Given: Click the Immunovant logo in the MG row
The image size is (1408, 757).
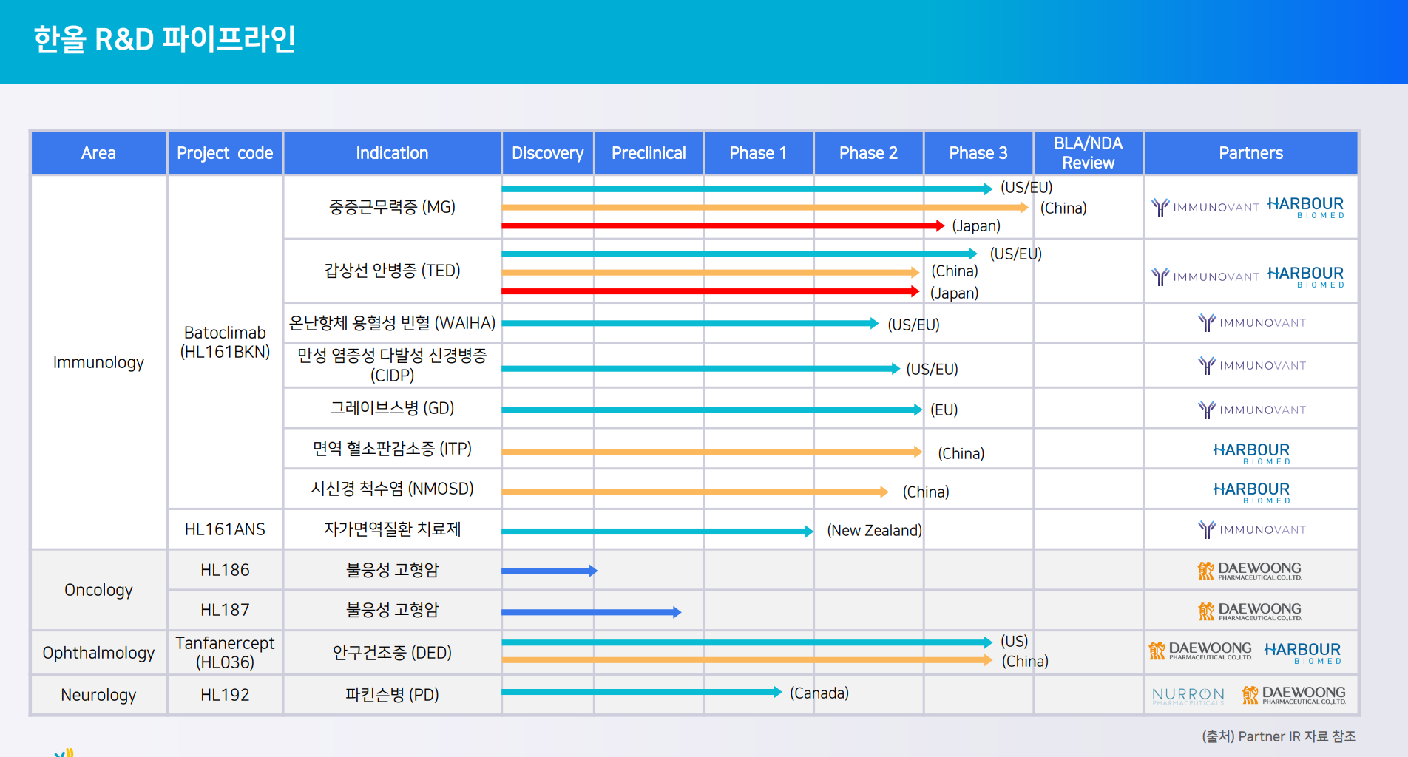Looking at the screenshot, I should point(1205,207).
